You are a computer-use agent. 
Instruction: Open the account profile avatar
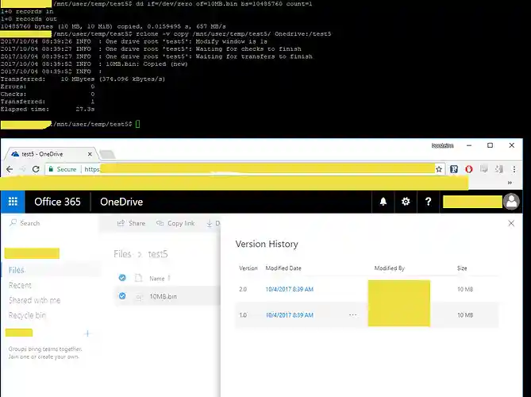coord(512,202)
